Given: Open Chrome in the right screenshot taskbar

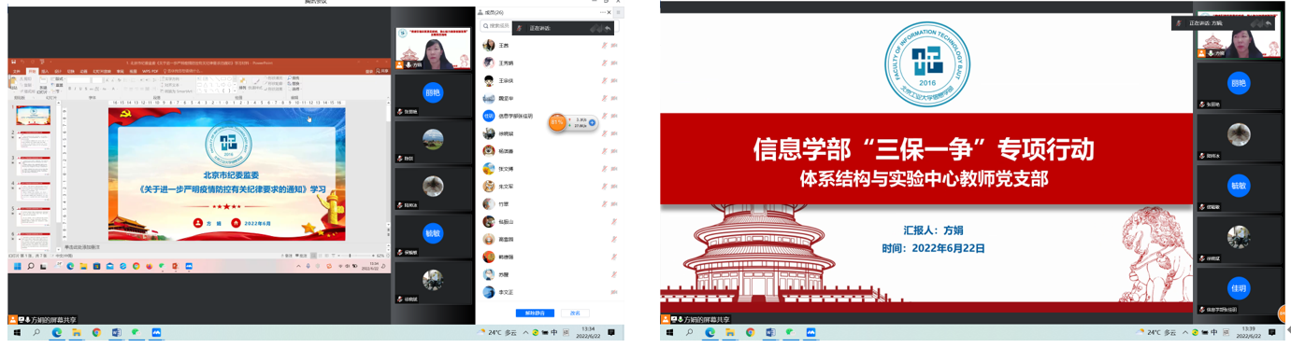Looking at the screenshot, I should point(750,332).
